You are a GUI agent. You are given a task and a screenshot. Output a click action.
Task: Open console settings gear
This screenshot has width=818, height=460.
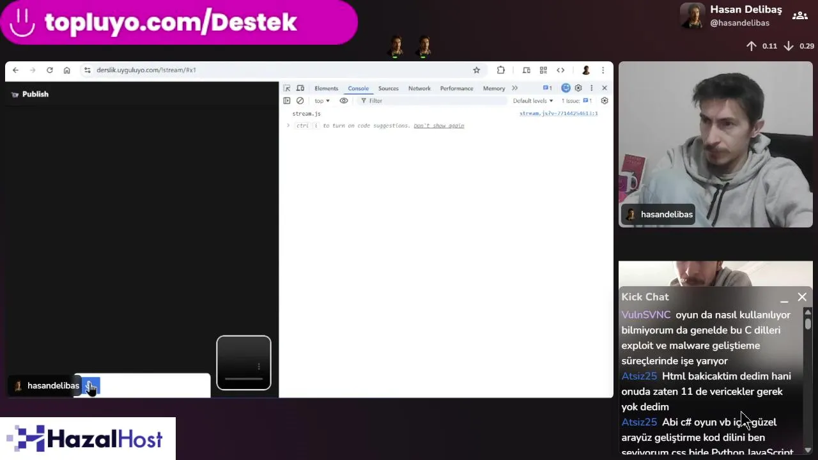click(x=605, y=101)
